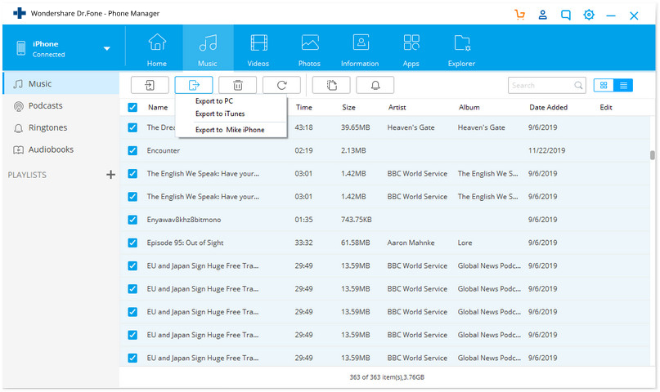This screenshot has height=392, width=660.
Task: Select the Enyawav8khz8bitmono track name
Action: 183,220
